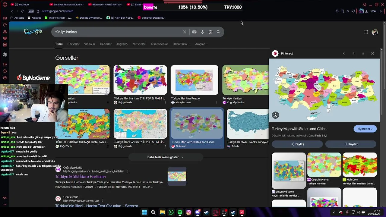Open the duvargiydir.com related image
386x217 pixels.
(x=289, y=171)
